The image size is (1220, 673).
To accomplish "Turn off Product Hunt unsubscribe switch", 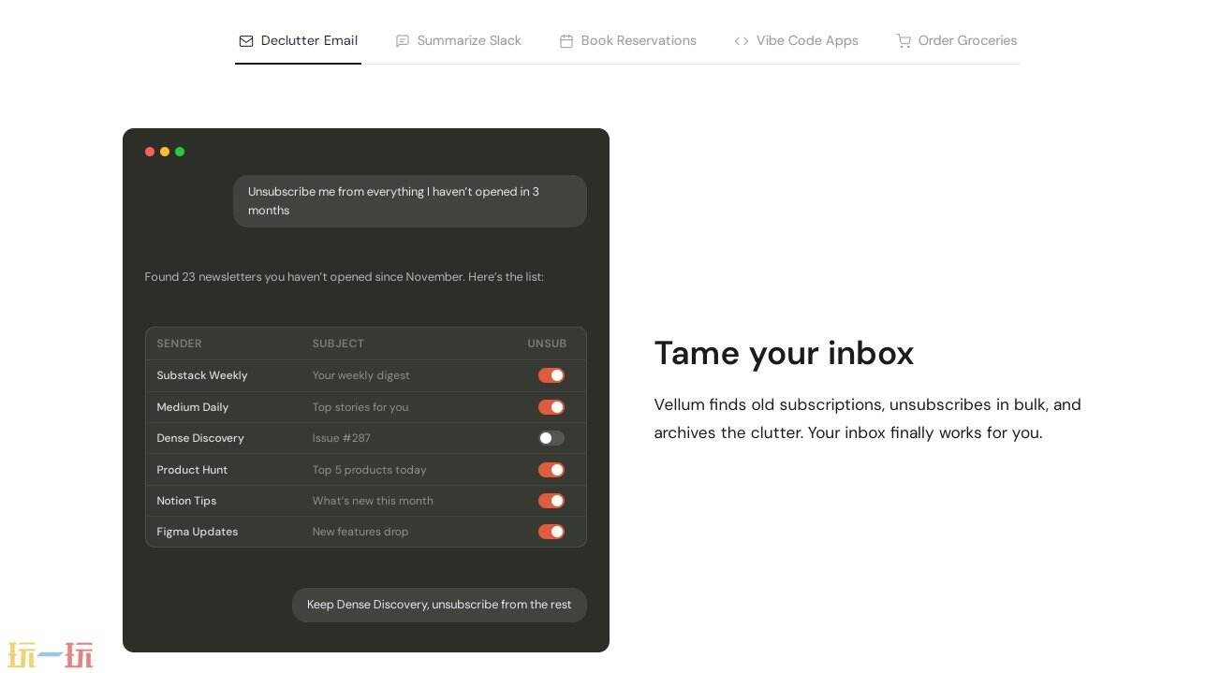I will point(551,470).
